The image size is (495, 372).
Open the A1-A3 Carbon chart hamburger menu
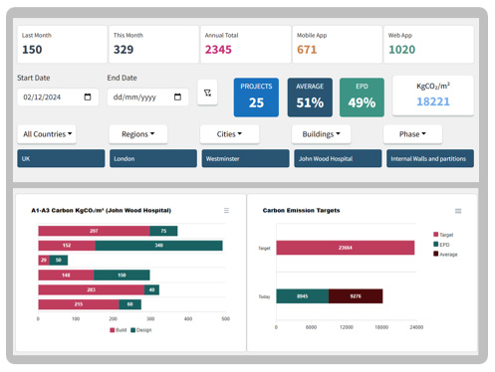[x=226, y=211]
